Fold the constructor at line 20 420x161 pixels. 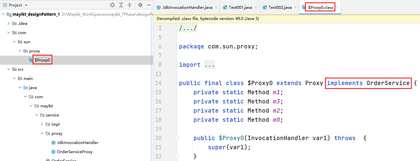(x=176, y=138)
